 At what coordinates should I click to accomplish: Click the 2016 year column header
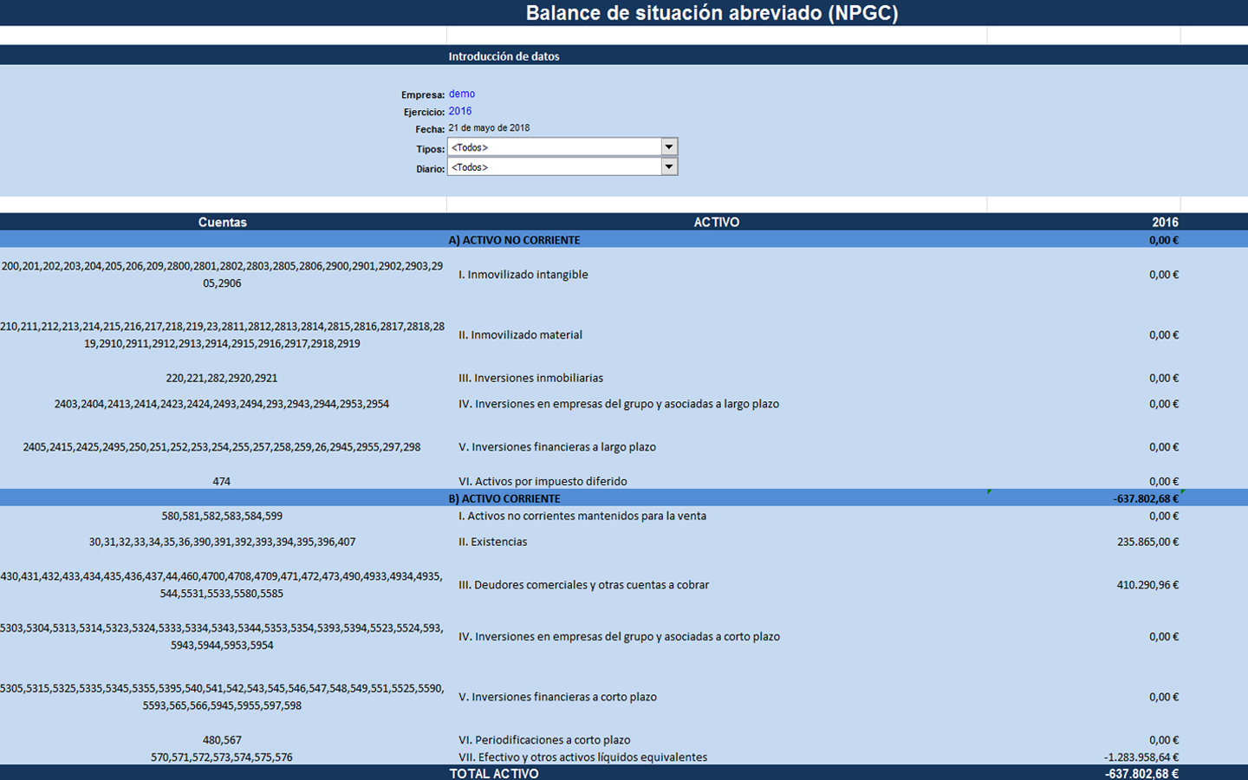(1165, 222)
